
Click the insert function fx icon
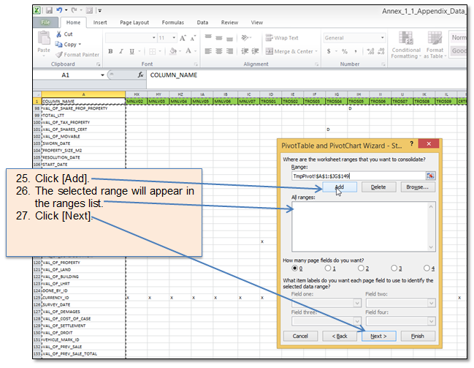point(140,75)
